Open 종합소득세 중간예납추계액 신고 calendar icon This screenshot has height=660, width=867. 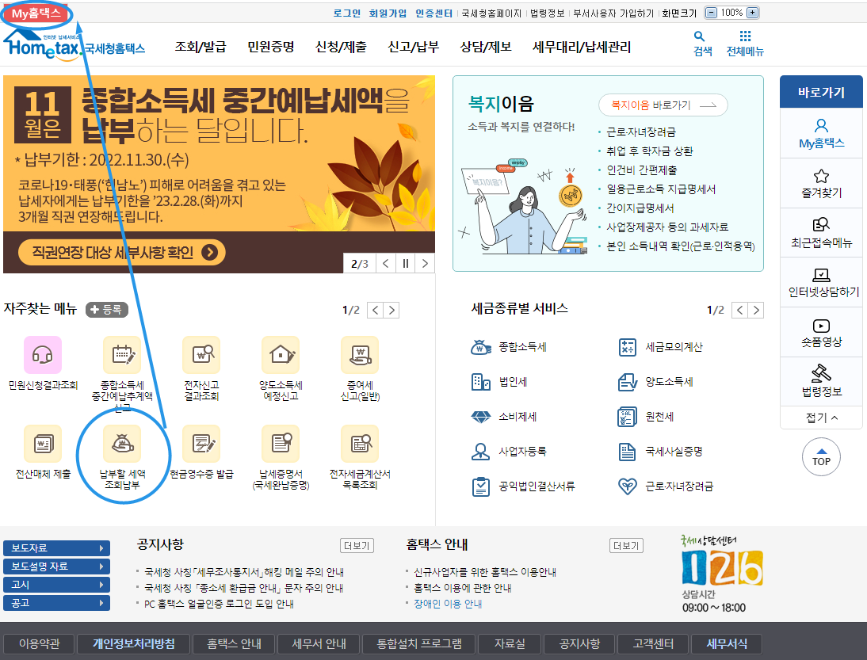point(122,355)
